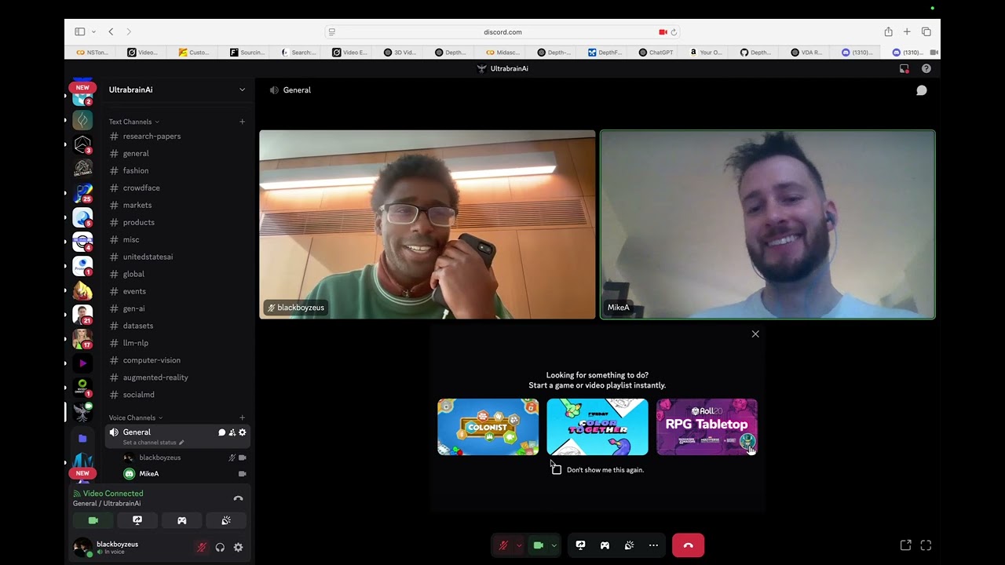Open the Discord help icon
Screen dimensions: 1005x565
pos(926,68)
